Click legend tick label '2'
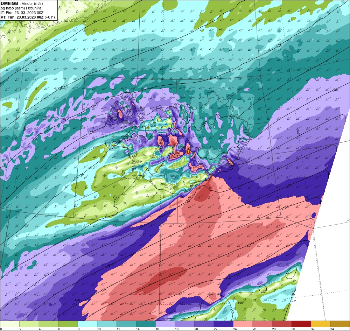Viewport: 350px width, 331px height. 20,329
